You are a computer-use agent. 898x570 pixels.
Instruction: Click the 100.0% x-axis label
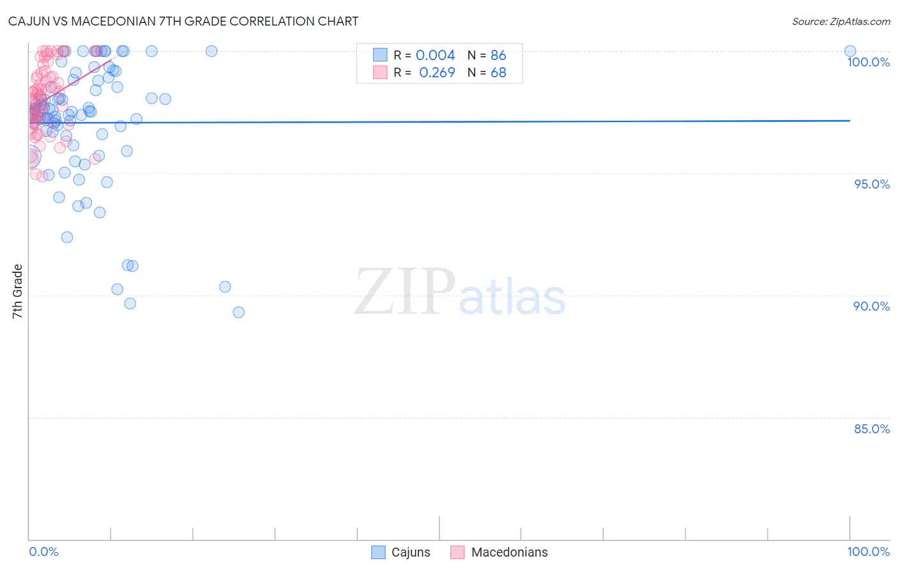point(869,551)
